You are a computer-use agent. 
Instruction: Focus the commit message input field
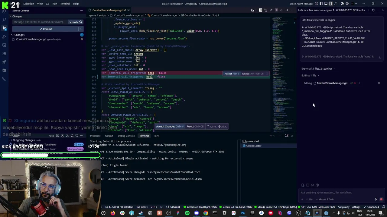(x=40, y=22)
